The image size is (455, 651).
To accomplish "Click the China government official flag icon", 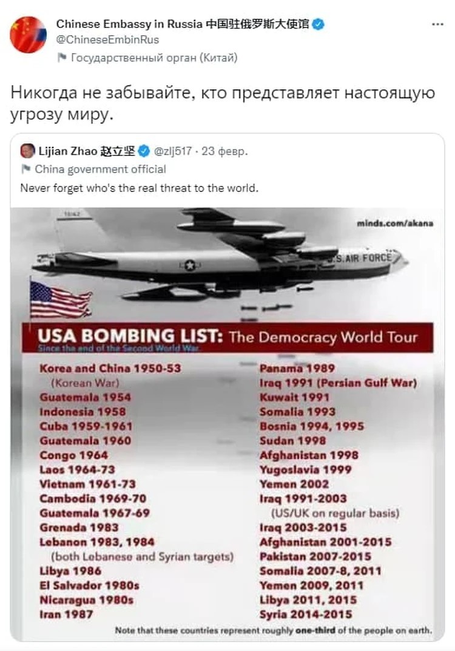I will tap(25, 169).
